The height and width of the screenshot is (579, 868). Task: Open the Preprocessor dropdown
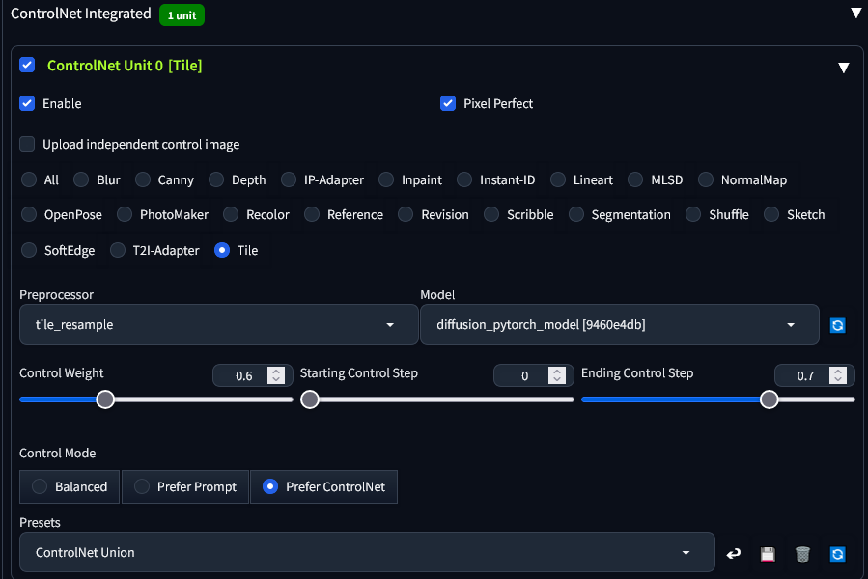[218, 324]
